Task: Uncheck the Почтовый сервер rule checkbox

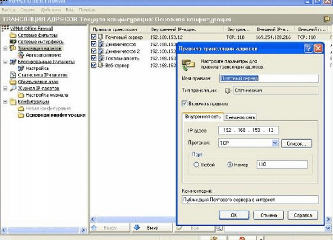Action: click(93, 37)
